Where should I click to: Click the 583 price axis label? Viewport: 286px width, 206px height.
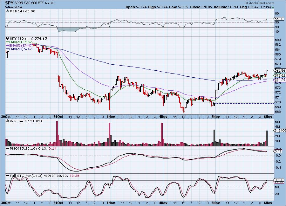pyautogui.click(x=278, y=40)
